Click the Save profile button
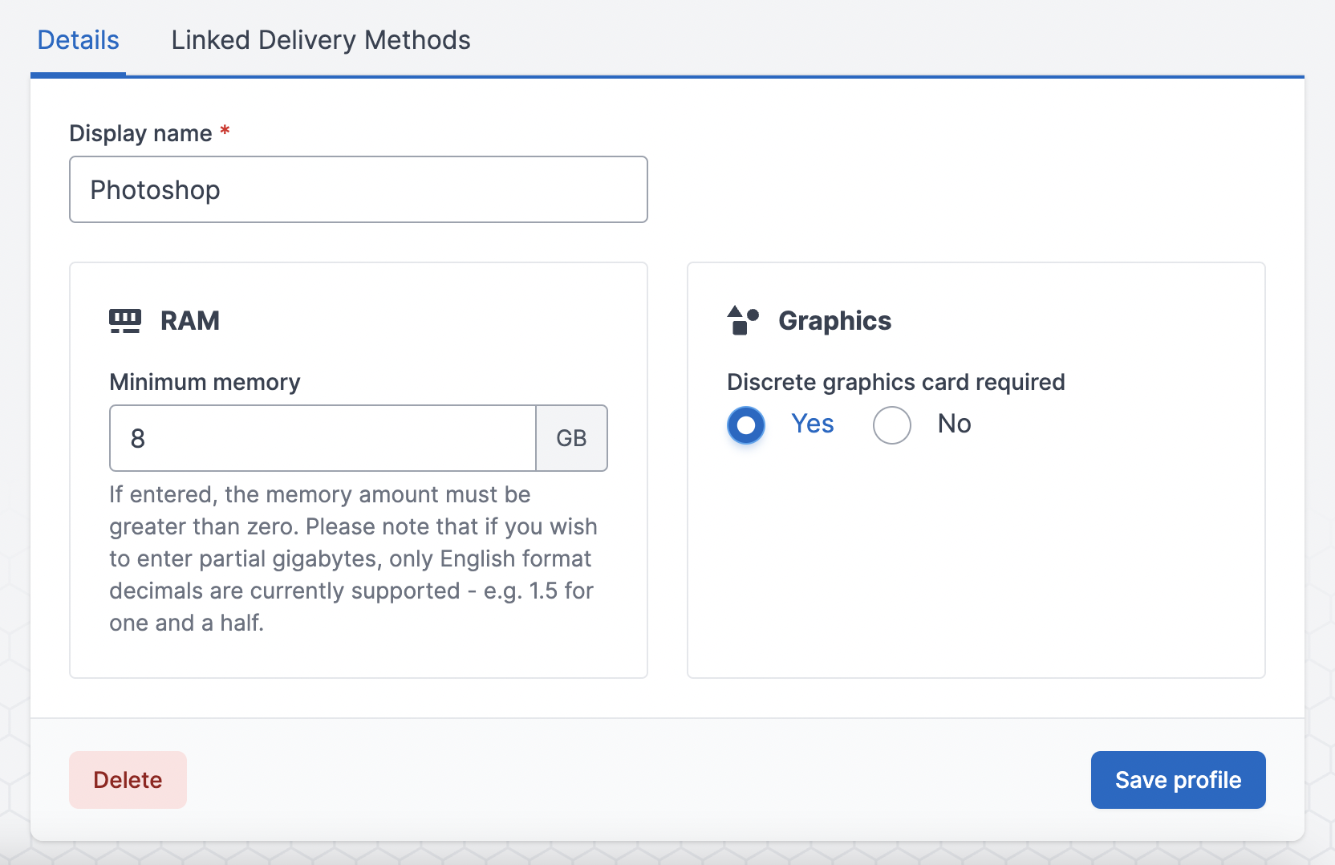The height and width of the screenshot is (865, 1335). click(x=1178, y=780)
